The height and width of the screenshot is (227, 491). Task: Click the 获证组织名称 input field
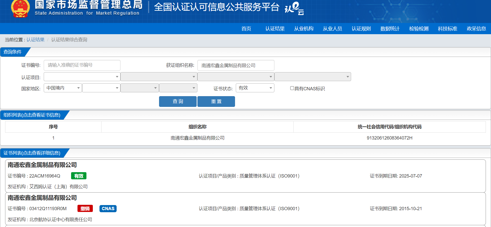click(236, 65)
